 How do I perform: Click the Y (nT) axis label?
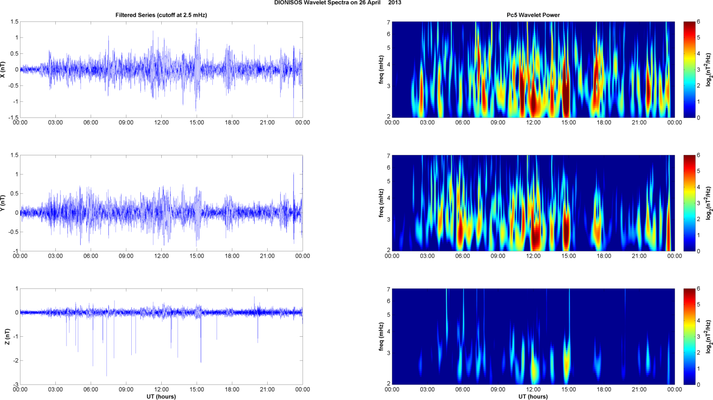tap(3, 203)
